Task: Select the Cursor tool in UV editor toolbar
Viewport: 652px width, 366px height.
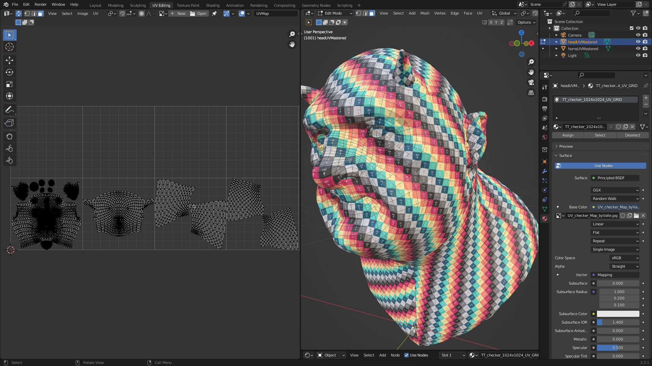Action: (x=10, y=47)
